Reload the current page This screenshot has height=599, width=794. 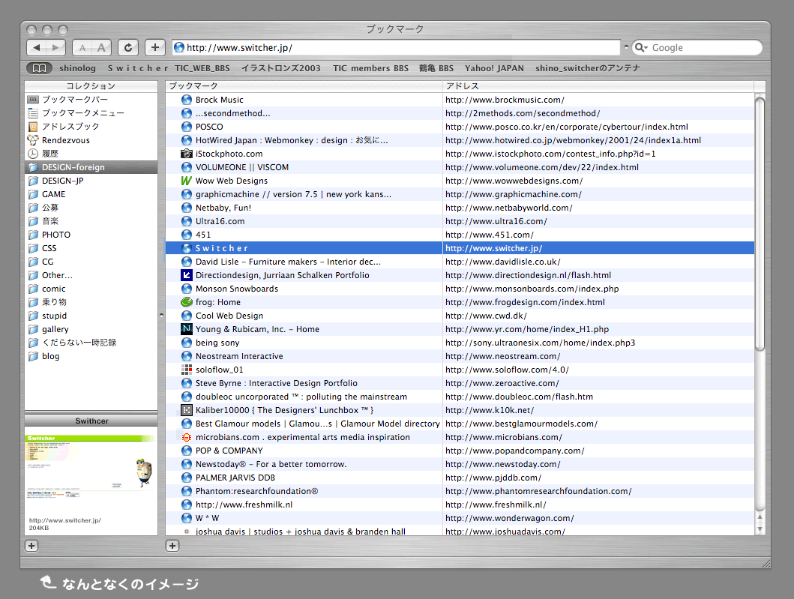(x=129, y=47)
